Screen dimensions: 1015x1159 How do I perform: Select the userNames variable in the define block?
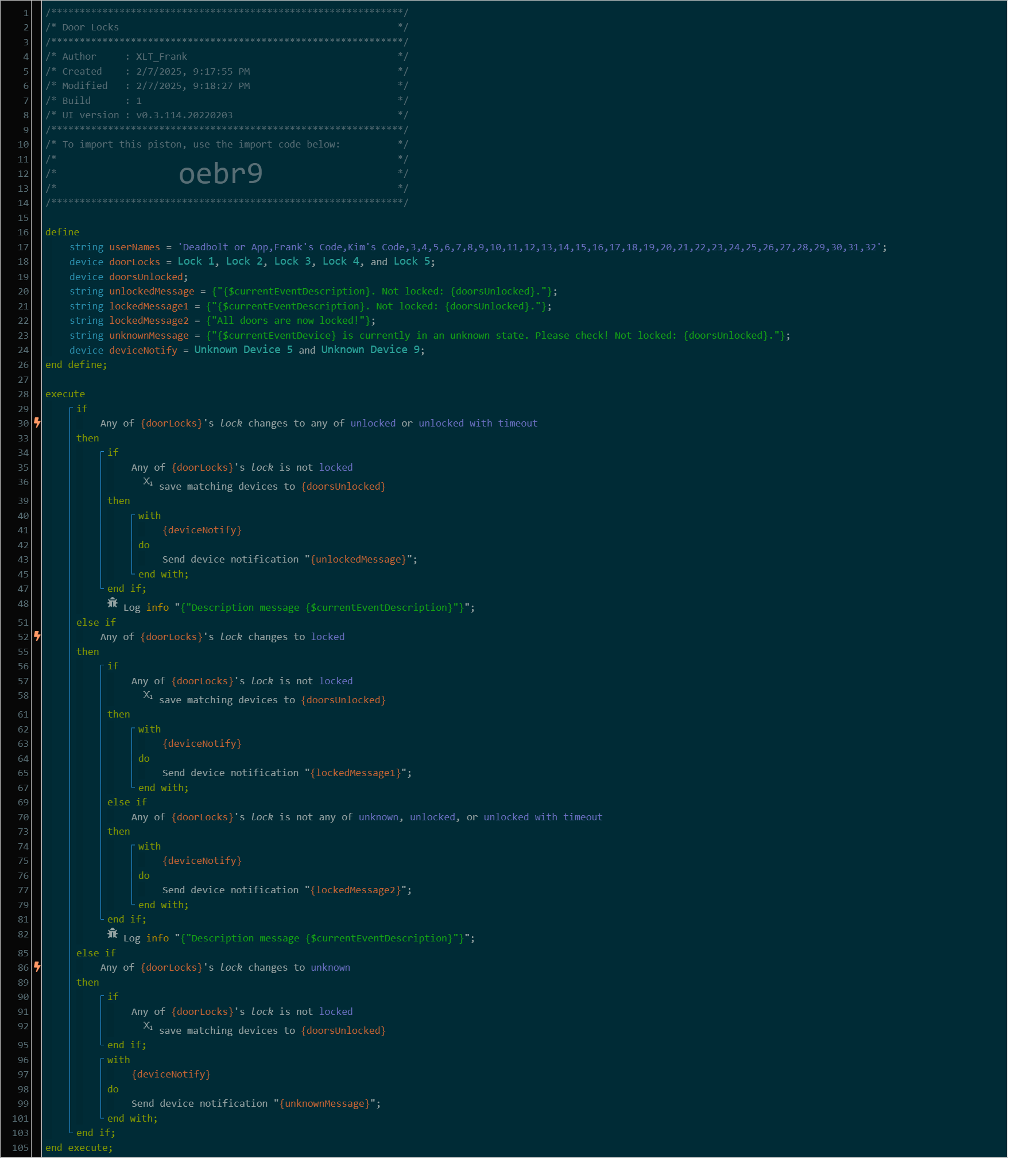point(134,247)
